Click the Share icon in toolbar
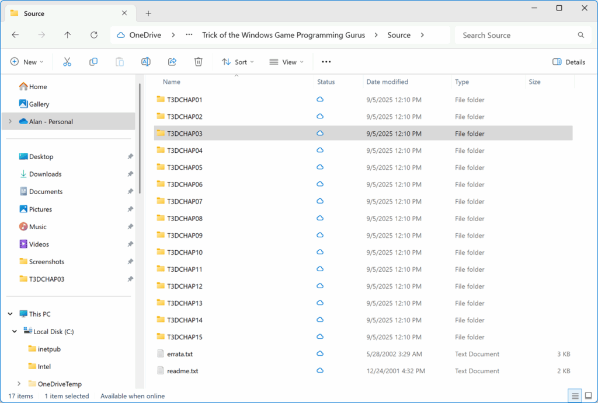Image resolution: width=598 pixels, height=403 pixels. 172,62
